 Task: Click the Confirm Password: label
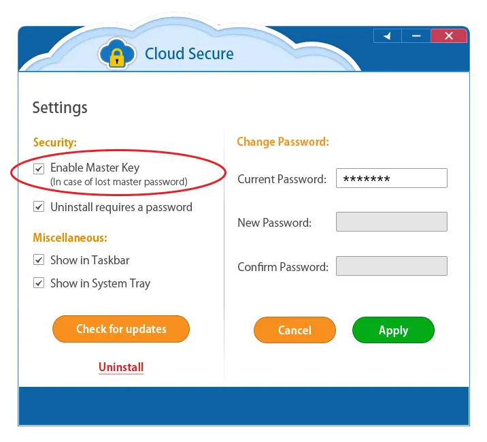click(x=283, y=267)
